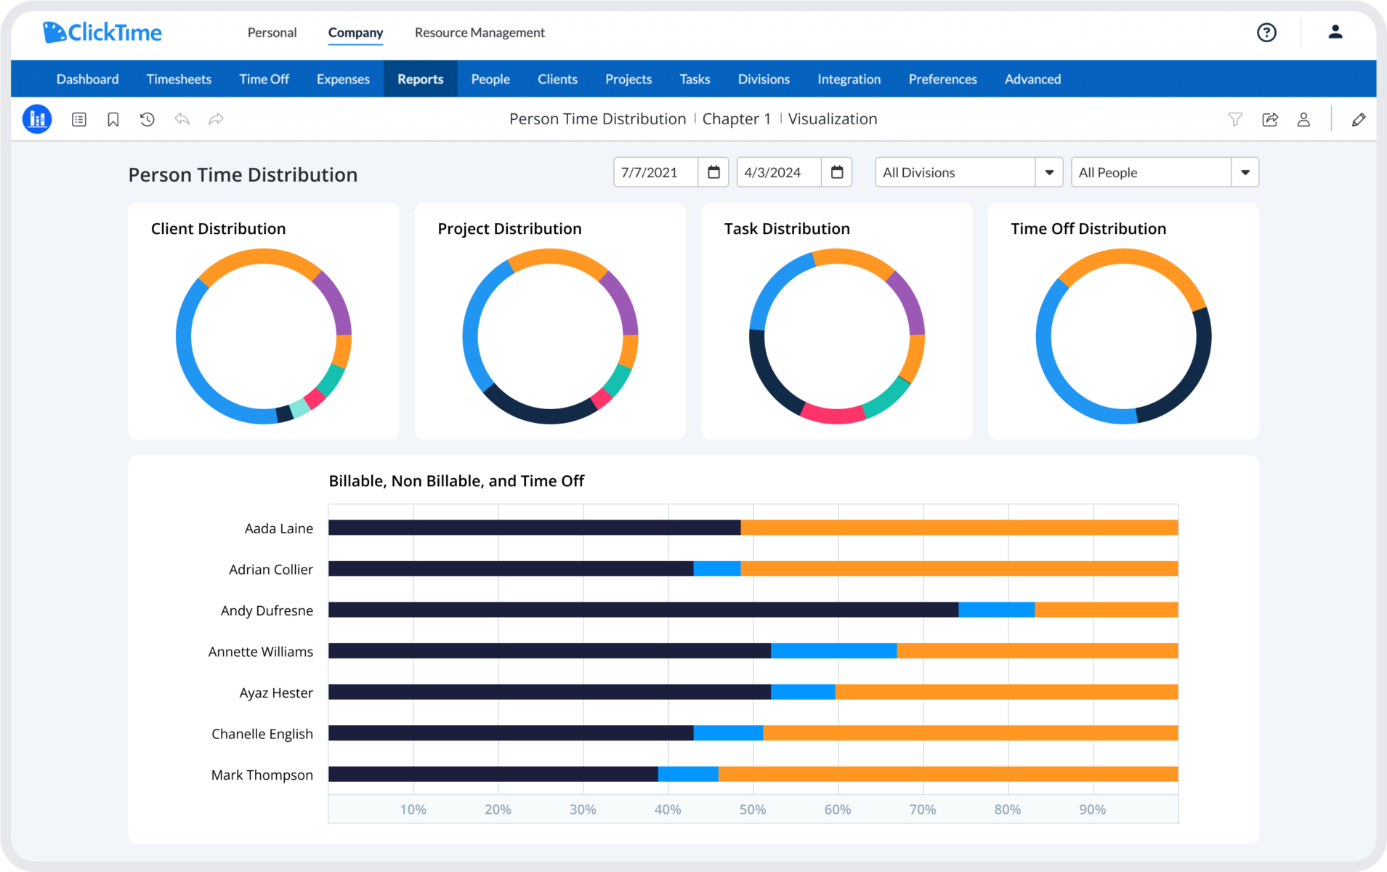Open the user account profile icon
1387x872 pixels.
[x=1335, y=32]
